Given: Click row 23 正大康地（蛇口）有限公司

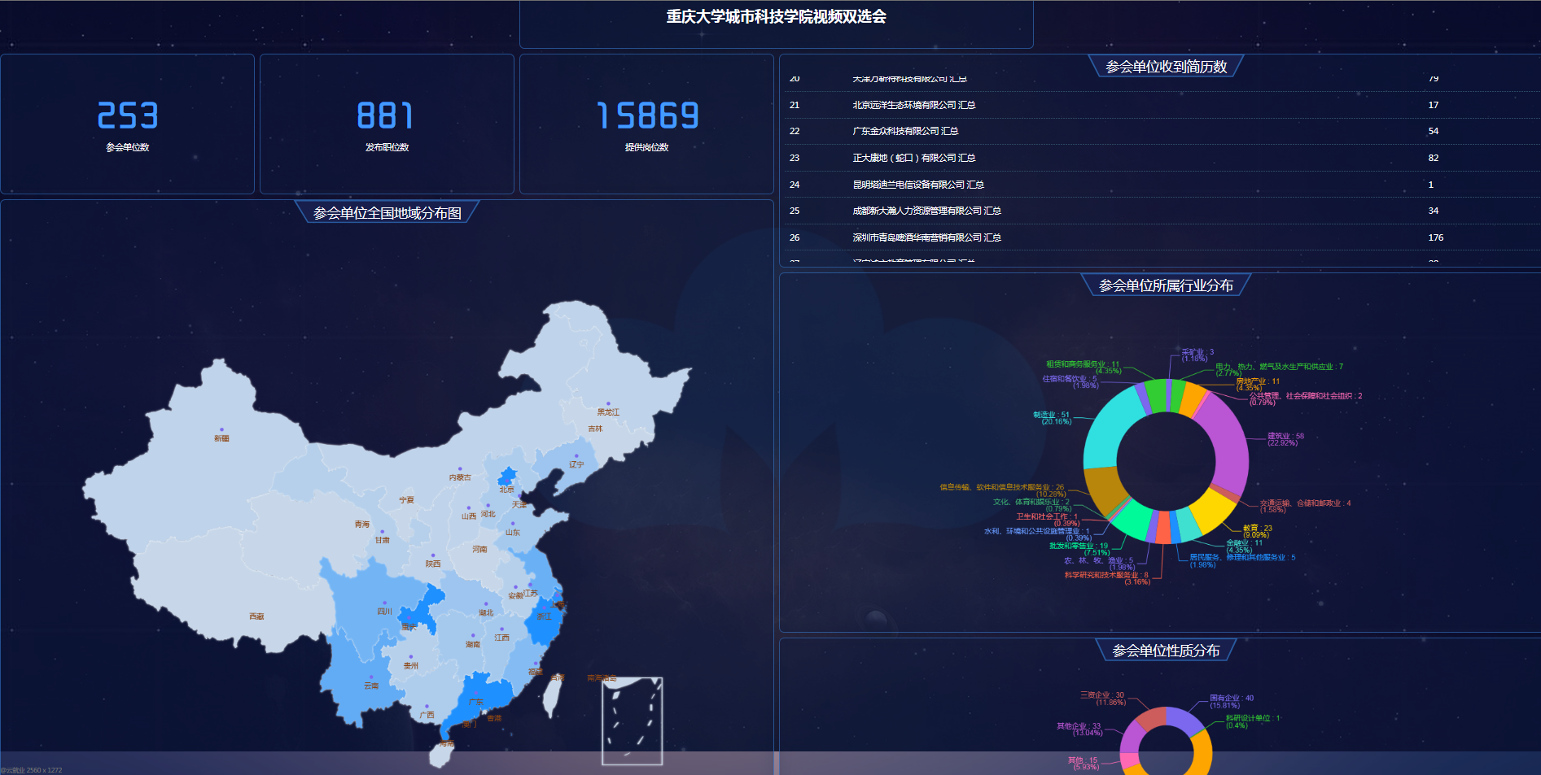Looking at the screenshot, I should 913,158.
